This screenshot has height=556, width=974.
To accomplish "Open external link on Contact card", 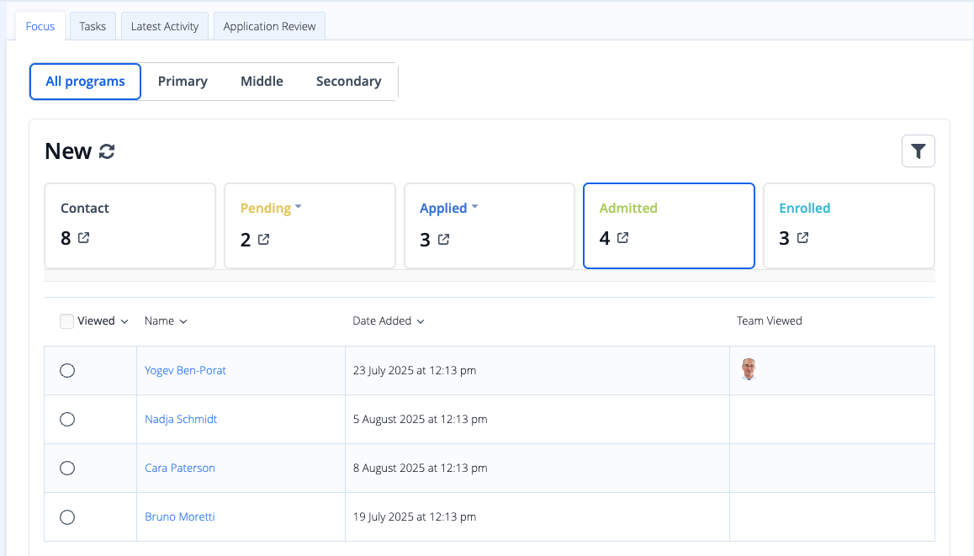I will 82,239.
